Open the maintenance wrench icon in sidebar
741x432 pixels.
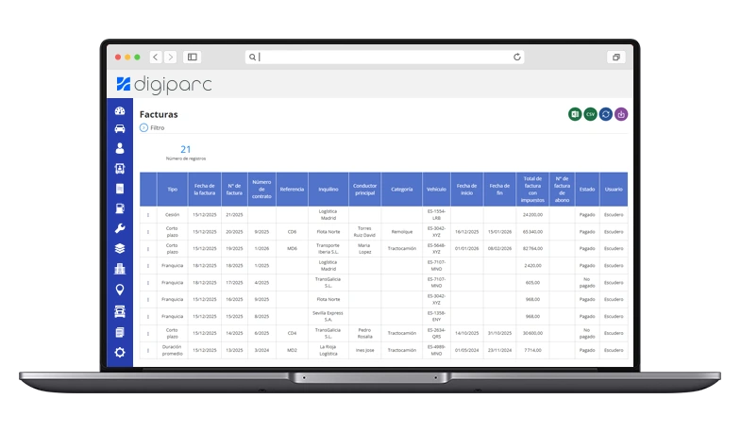(x=120, y=228)
